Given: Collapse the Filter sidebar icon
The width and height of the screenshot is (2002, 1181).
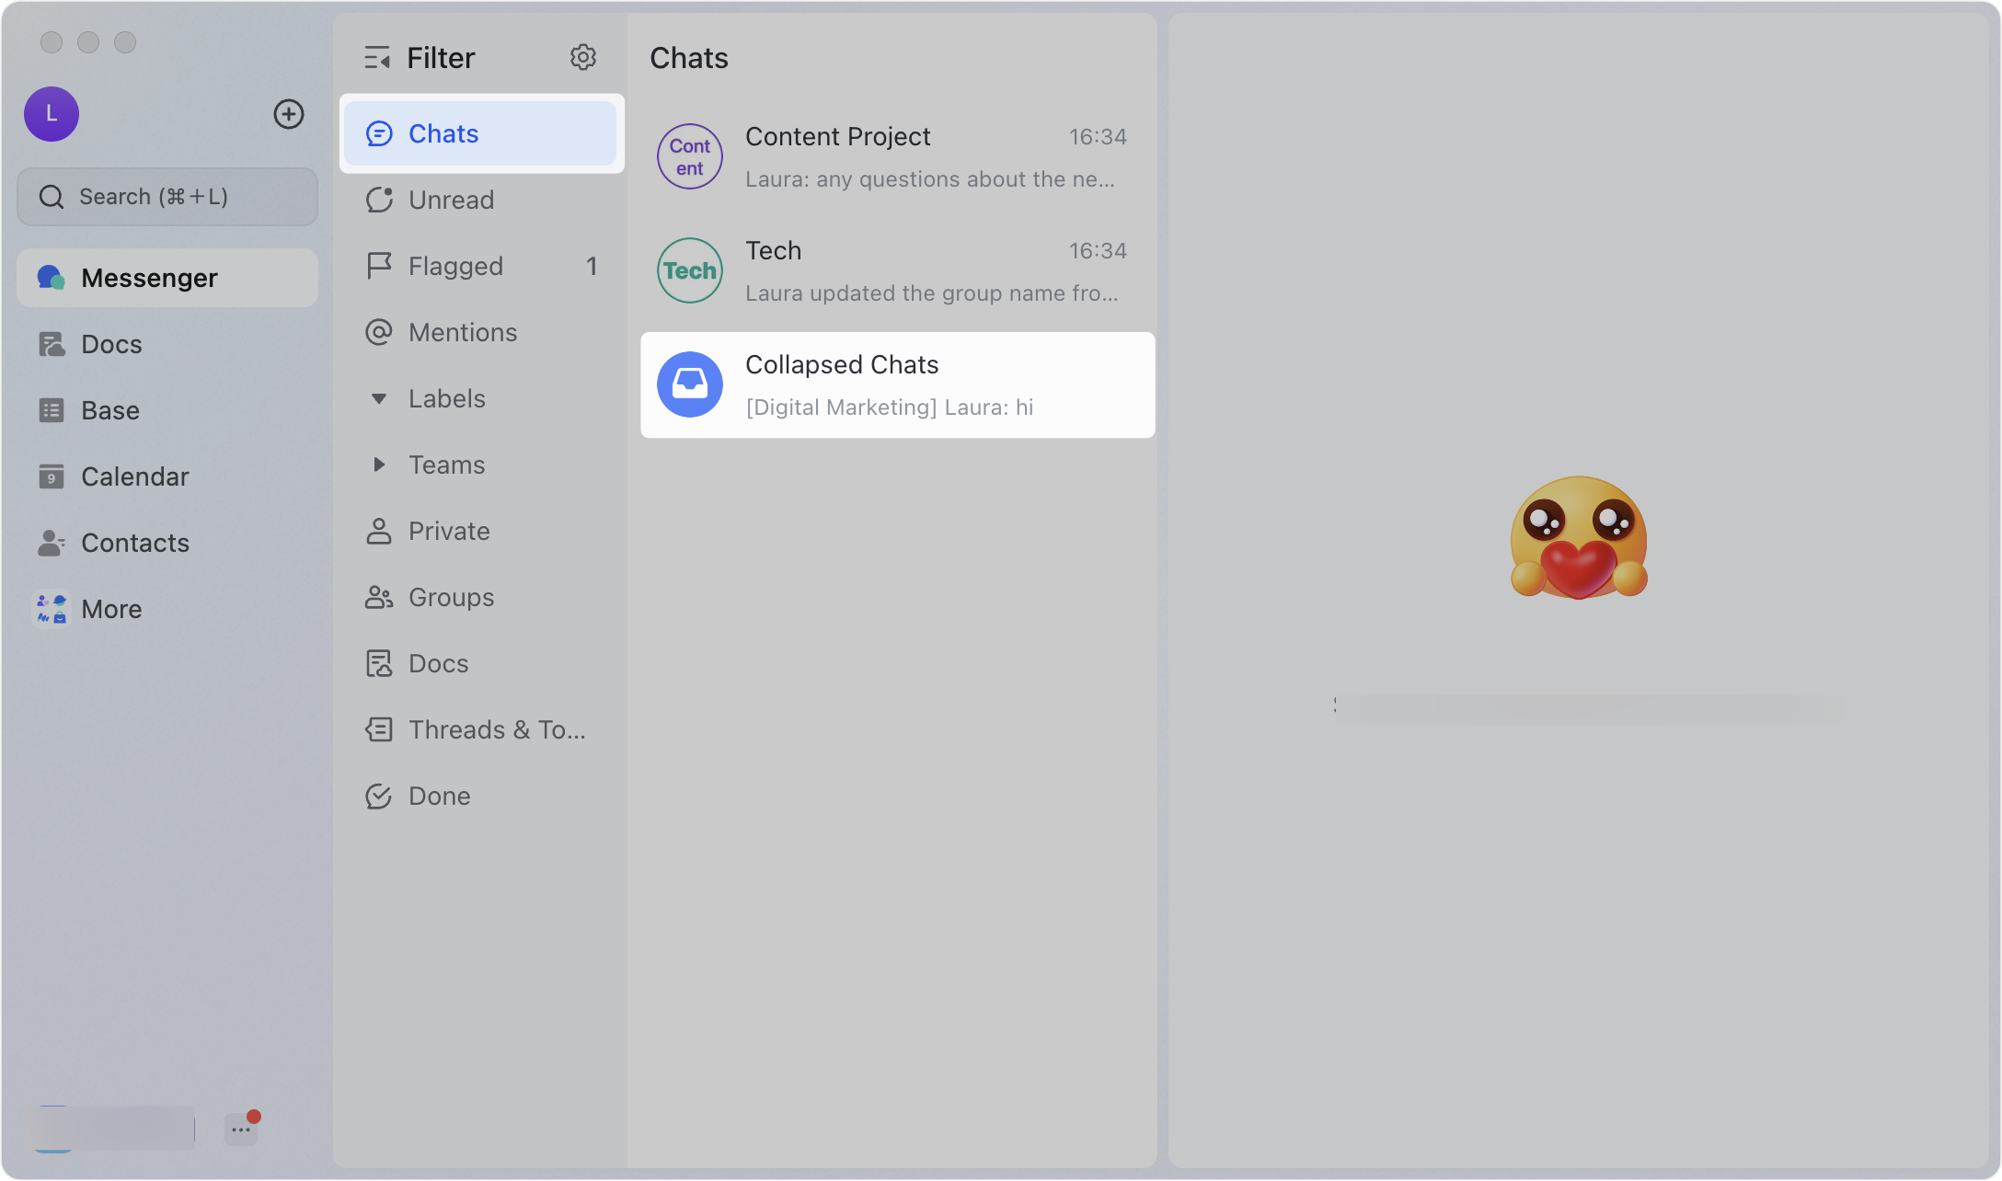Looking at the screenshot, I should pos(376,58).
